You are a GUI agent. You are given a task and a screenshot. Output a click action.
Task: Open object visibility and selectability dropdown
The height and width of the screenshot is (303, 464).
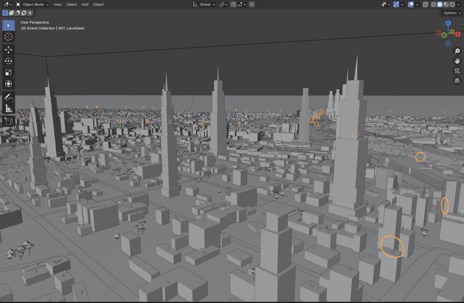(386, 4)
